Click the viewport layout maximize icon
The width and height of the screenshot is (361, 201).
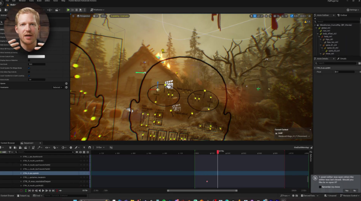pyautogui.click(x=309, y=16)
